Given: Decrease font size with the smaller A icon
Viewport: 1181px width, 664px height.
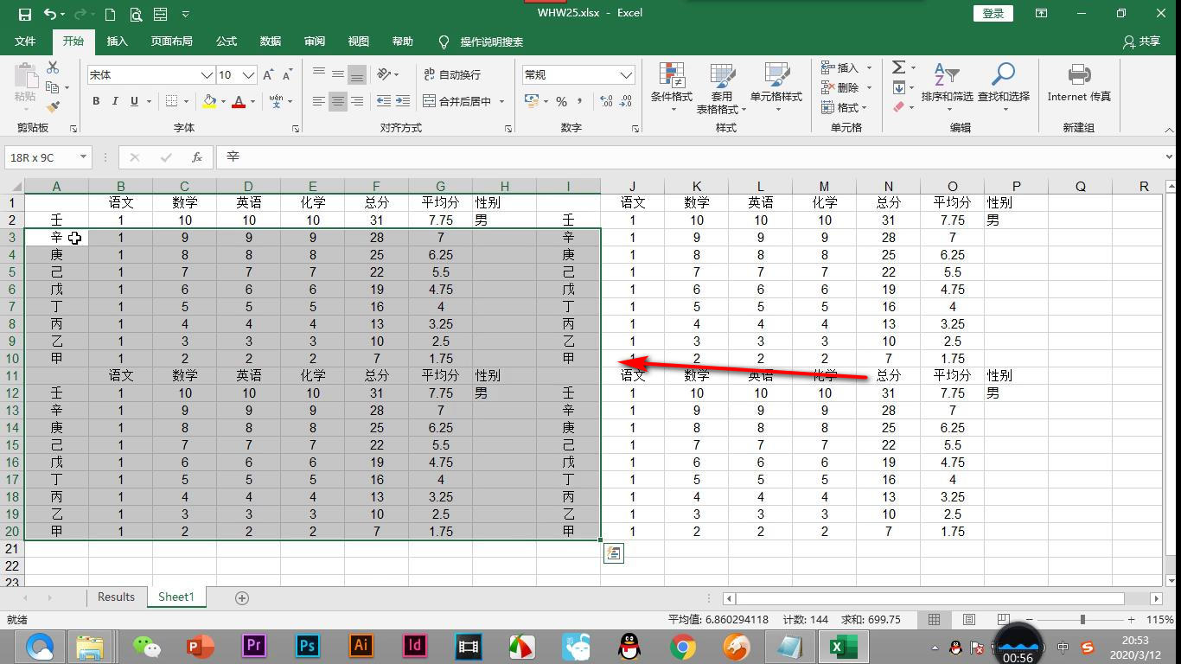Looking at the screenshot, I should [290, 75].
